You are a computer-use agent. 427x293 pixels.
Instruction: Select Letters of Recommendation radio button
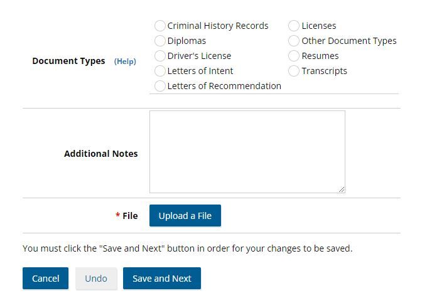point(160,86)
